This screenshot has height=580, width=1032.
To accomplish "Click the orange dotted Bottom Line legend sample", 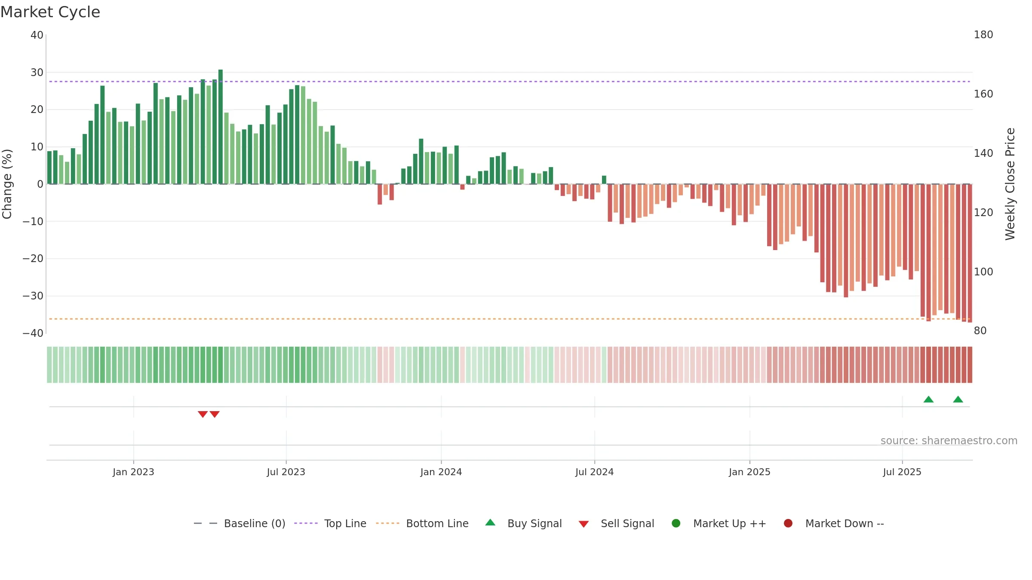I will coord(387,523).
